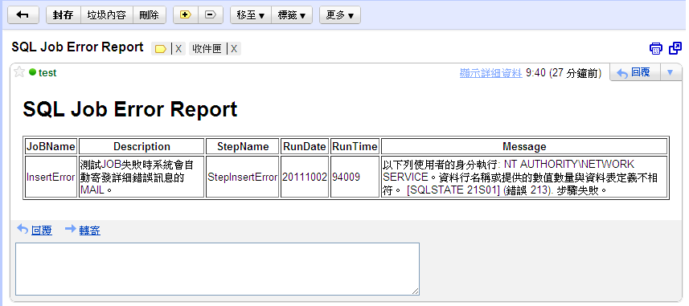
Task: Click the RunTime column header
Action: tap(355, 146)
